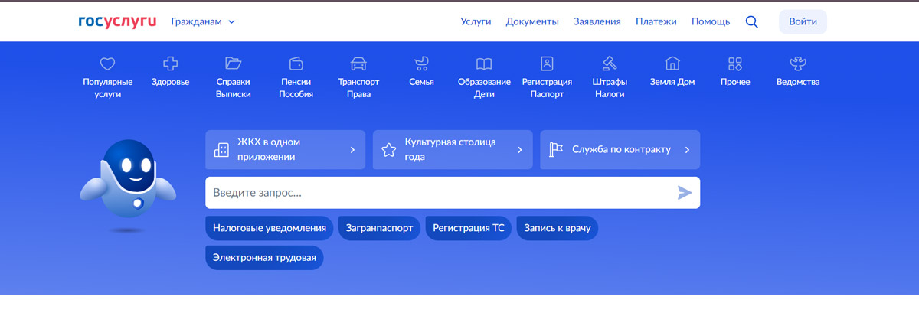Click chevron on Культурная столица года card
Viewport: 919px width, 316px height.
click(520, 150)
